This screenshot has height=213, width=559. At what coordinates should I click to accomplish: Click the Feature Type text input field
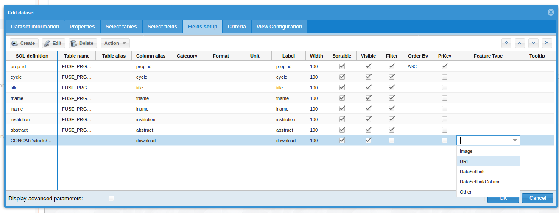tap(484, 141)
